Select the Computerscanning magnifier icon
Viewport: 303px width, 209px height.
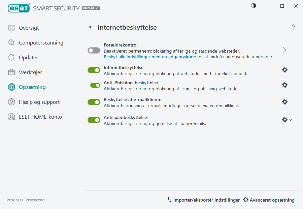[x=11, y=42]
